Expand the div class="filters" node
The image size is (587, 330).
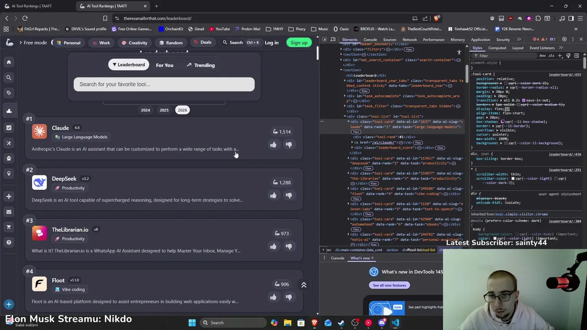tap(341, 49)
